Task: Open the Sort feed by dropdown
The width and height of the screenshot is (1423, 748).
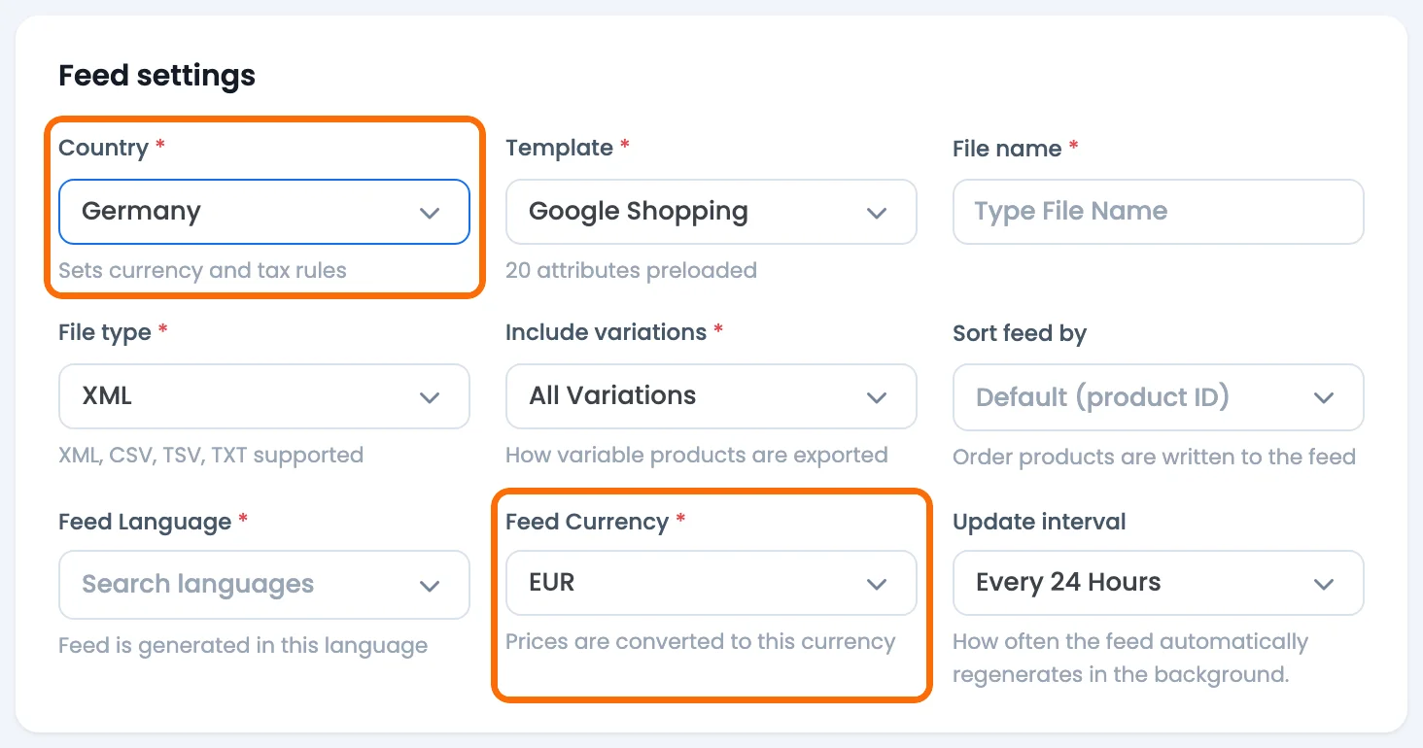Action: click(x=1159, y=397)
